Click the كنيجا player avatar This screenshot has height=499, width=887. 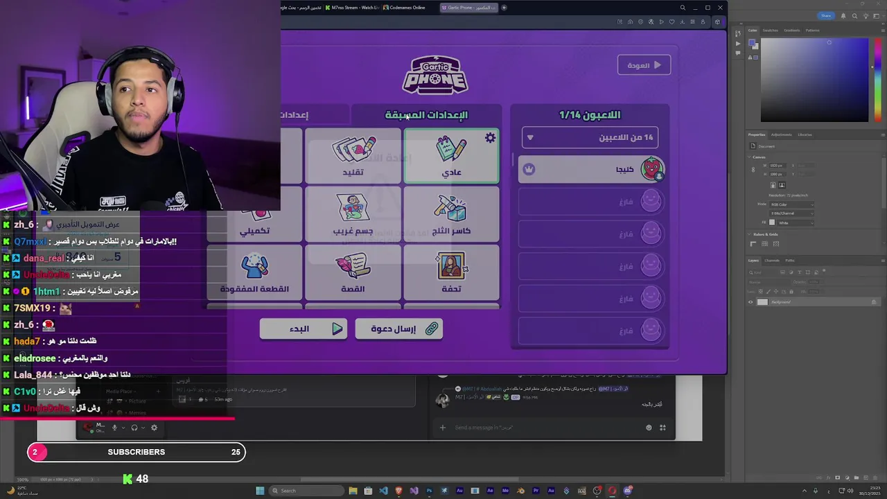pyautogui.click(x=651, y=169)
